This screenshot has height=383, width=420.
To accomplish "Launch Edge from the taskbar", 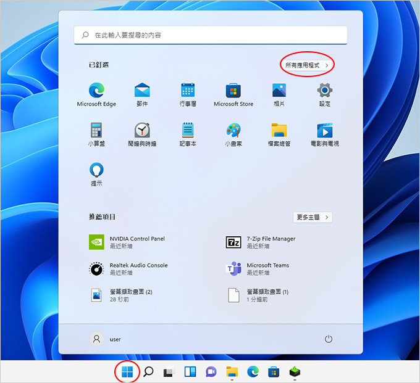I will point(253,372).
